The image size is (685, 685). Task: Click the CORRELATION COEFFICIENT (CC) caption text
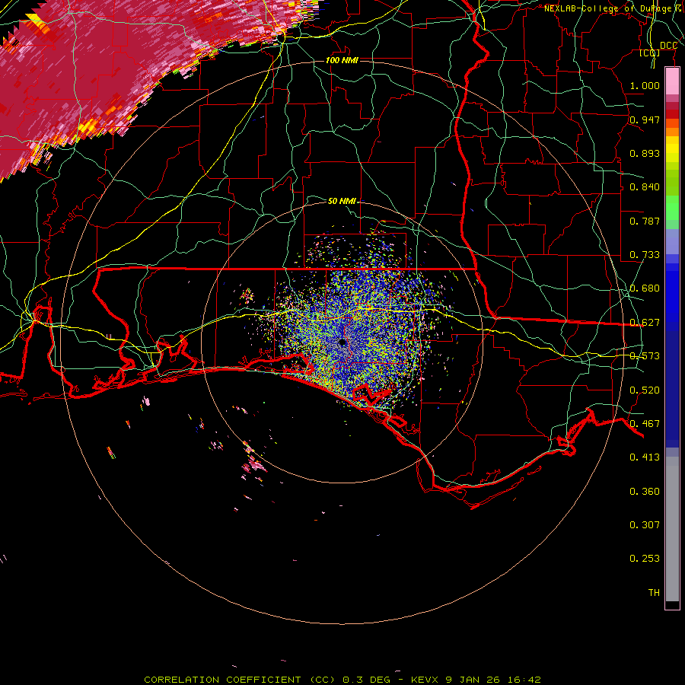click(240, 680)
